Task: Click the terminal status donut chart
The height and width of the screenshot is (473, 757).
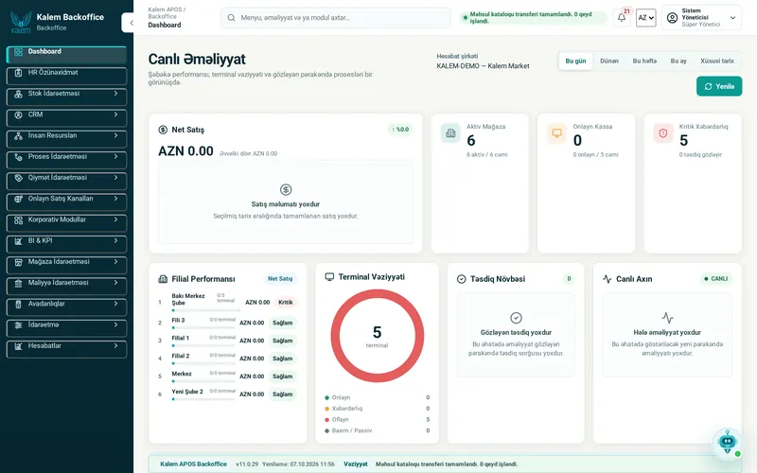Action: coord(377,336)
